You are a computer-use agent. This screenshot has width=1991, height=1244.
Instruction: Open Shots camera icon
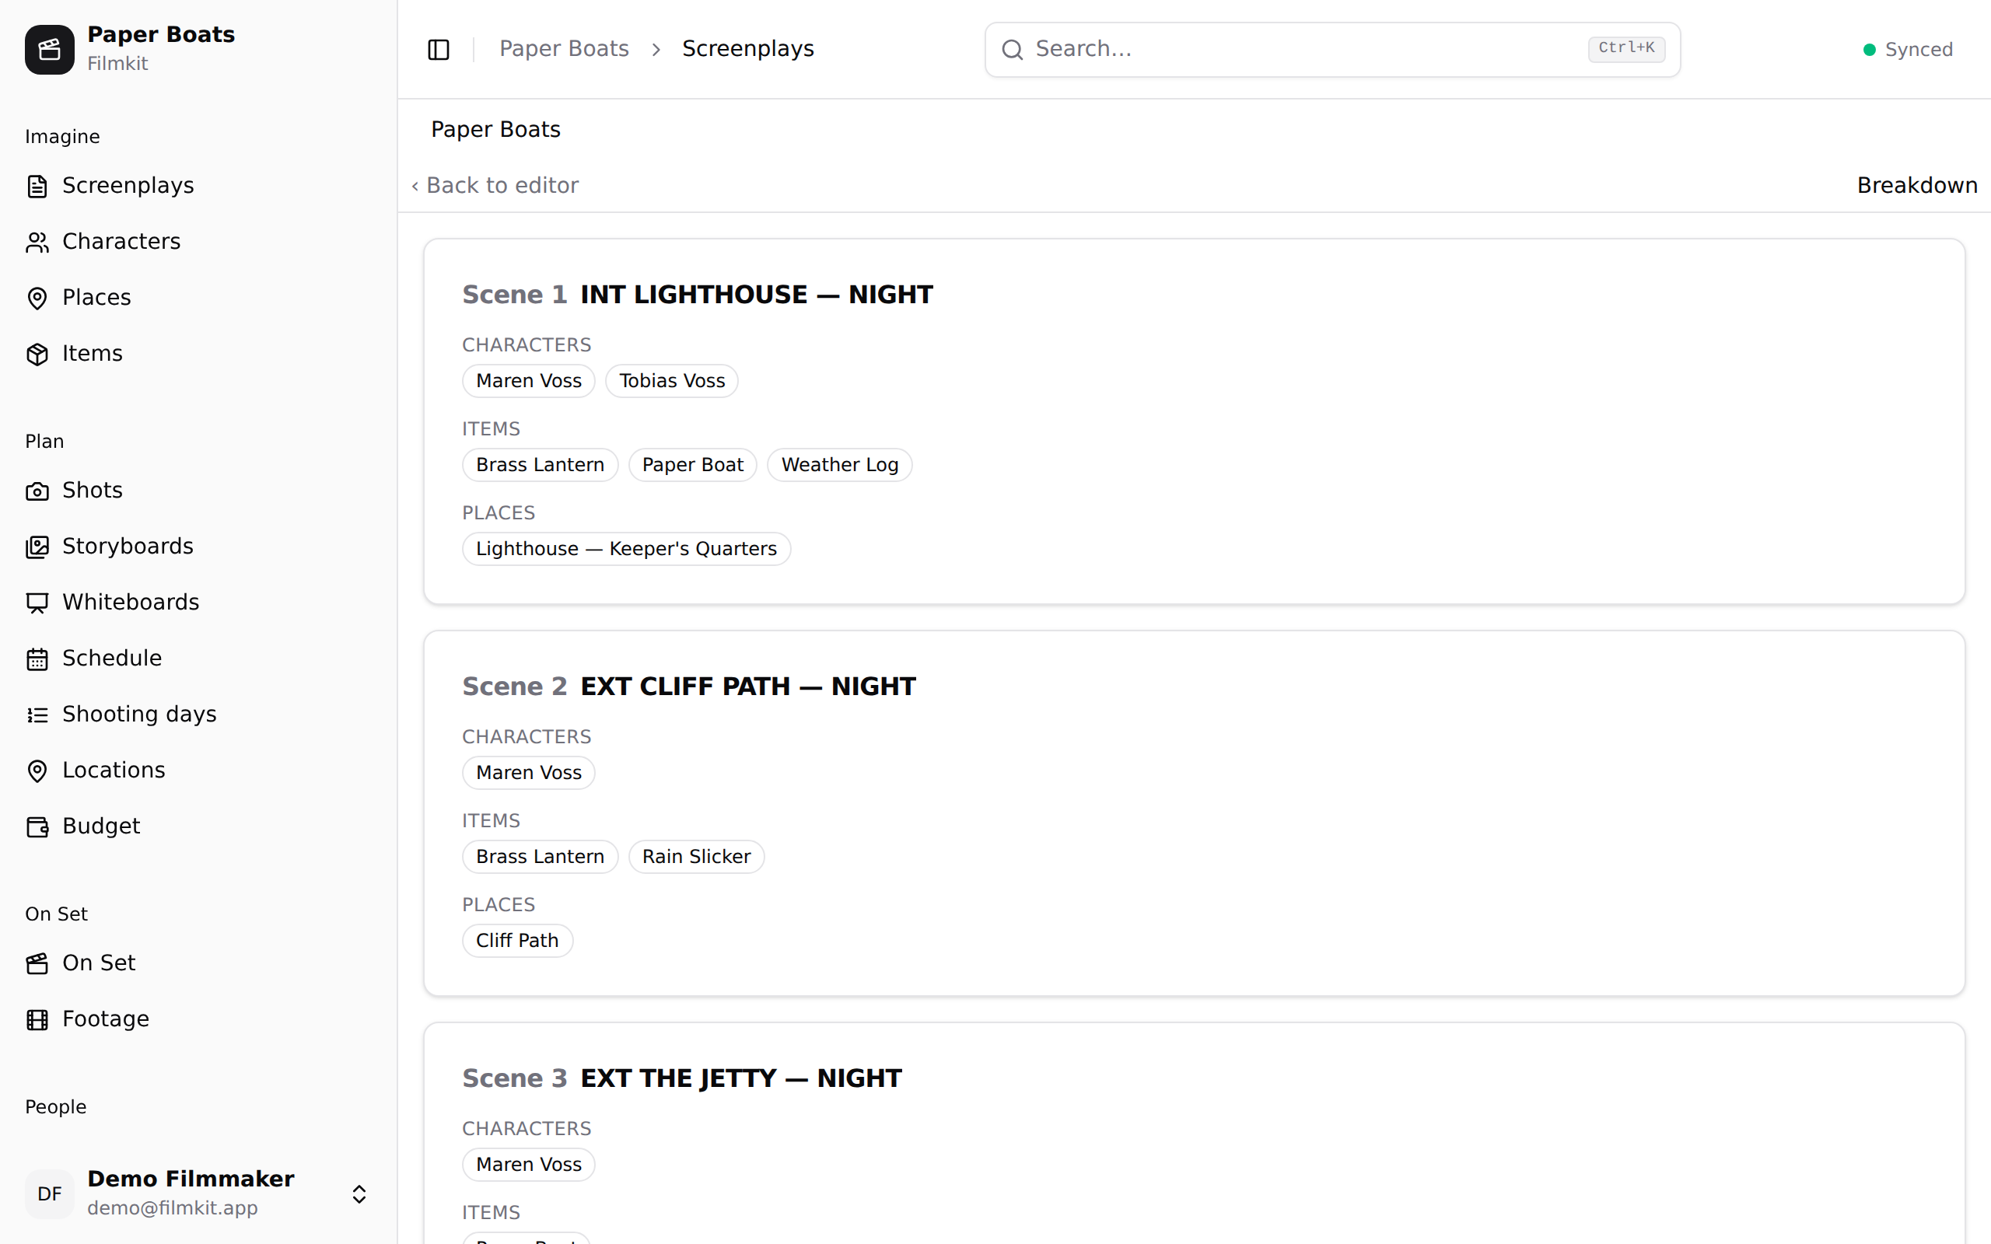click(37, 491)
